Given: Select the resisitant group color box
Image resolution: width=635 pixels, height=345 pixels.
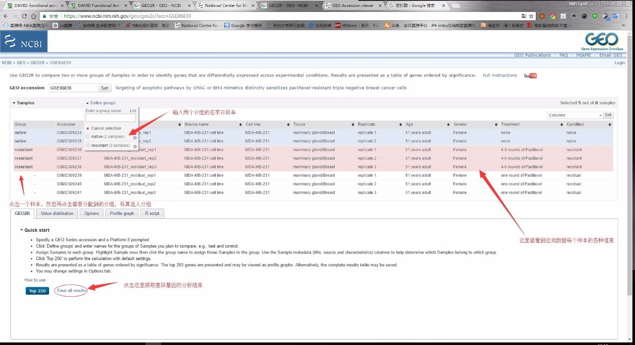Looking at the screenshot, I should coord(88,145).
